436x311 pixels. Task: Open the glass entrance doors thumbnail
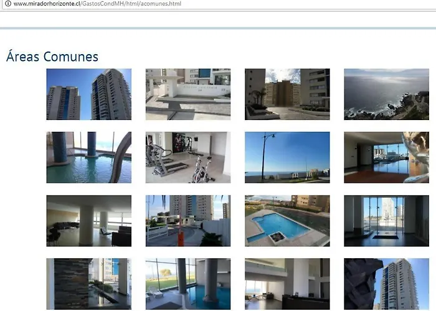(387, 221)
